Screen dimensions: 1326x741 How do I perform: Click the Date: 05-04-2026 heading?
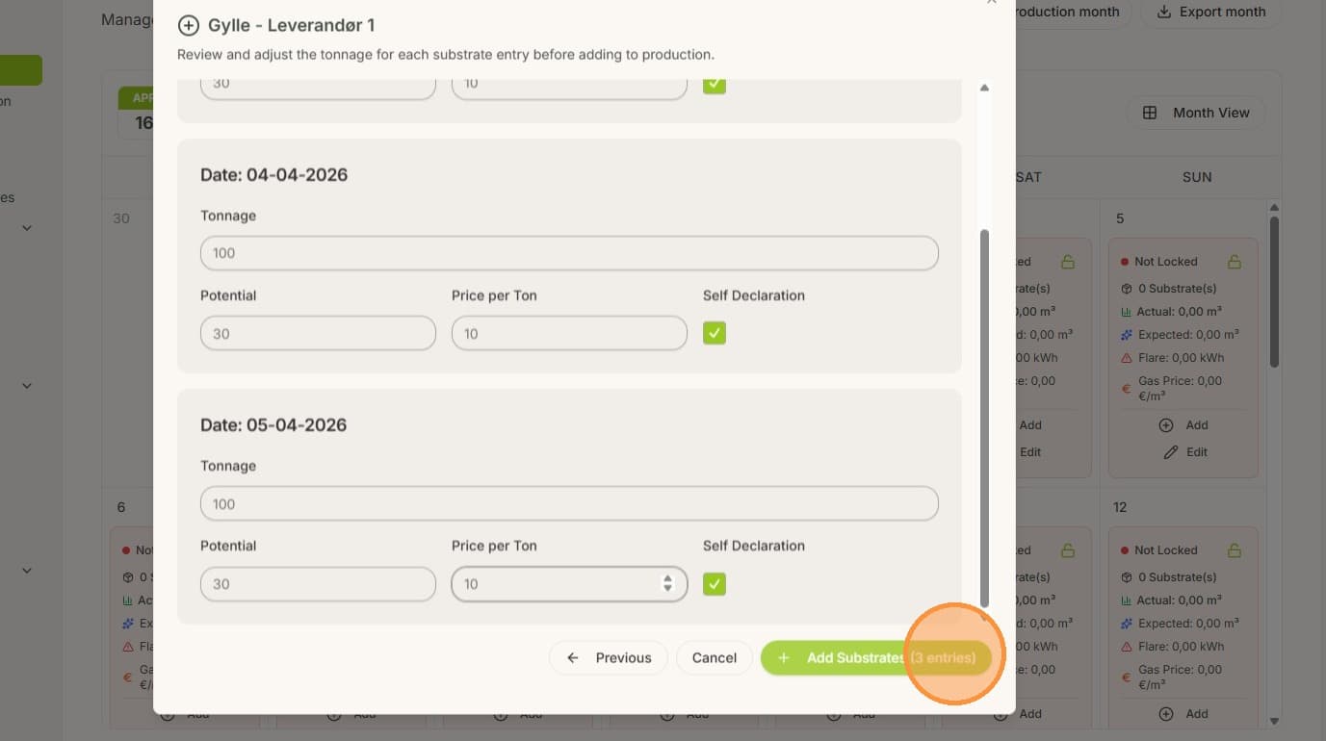click(x=274, y=425)
